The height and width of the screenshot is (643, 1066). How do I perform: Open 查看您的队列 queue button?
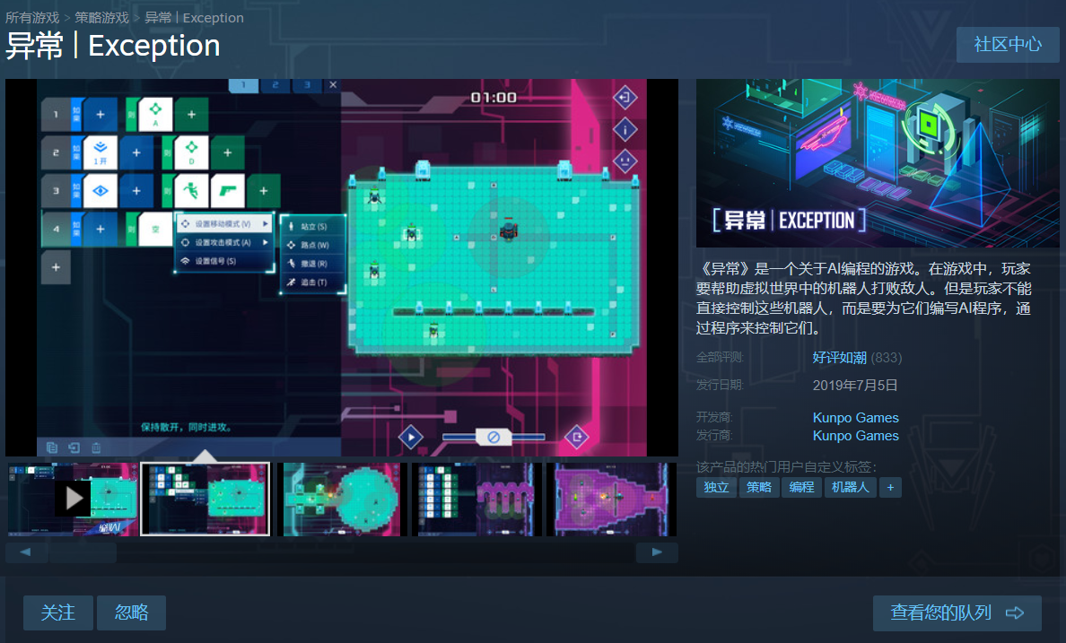[957, 613]
